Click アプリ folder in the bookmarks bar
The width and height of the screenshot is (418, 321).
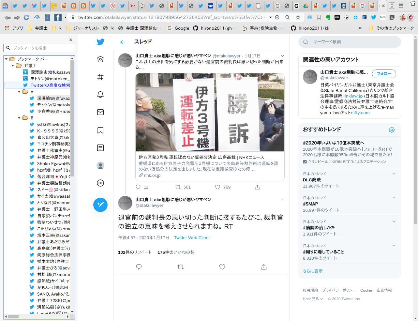tap(18, 28)
